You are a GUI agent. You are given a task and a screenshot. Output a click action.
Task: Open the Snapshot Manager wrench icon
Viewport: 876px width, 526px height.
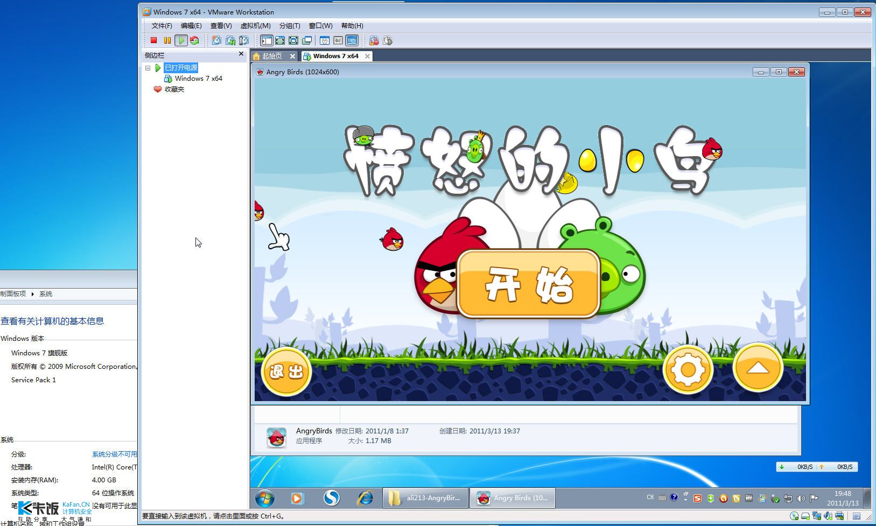[244, 40]
